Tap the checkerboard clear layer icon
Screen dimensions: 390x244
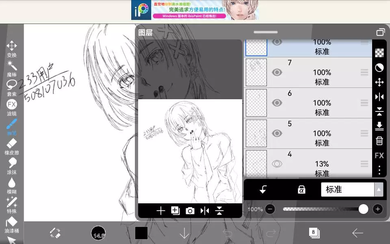[x=379, y=53]
